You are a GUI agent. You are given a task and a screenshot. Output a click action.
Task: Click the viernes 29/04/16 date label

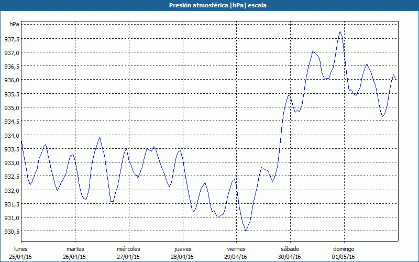(x=236, y=253)
